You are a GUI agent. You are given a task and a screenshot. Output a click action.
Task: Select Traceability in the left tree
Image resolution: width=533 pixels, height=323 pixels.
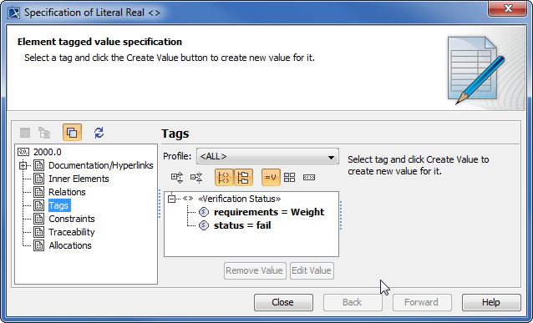pos(72,232)
